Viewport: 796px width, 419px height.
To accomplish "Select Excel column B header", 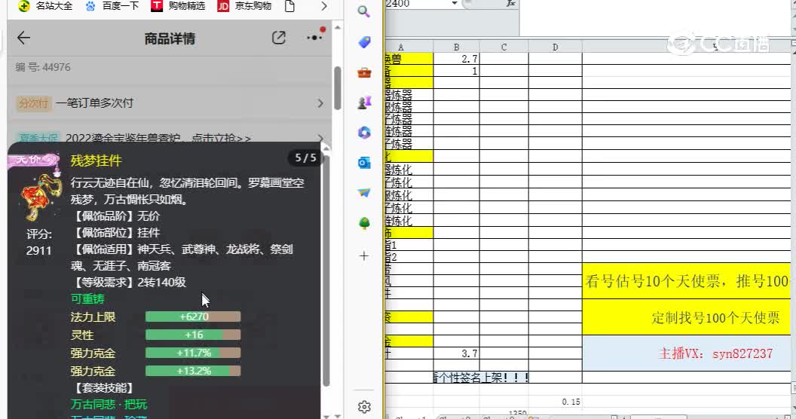I will [x=456, y=47].
